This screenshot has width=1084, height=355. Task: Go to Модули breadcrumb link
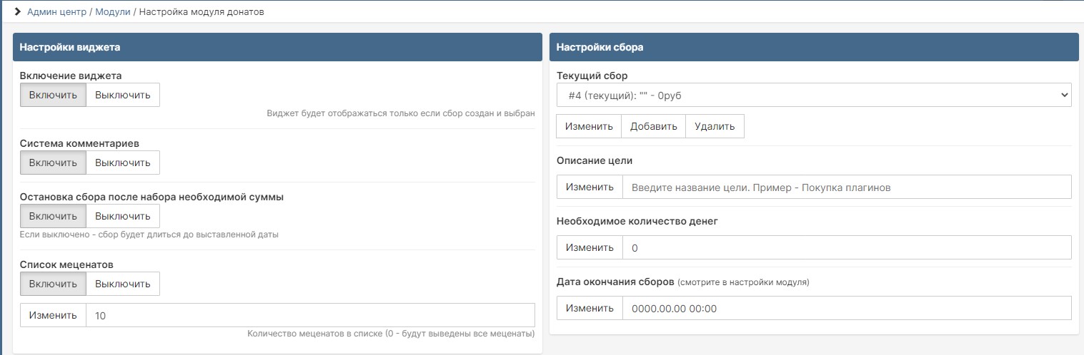[112, 12]
